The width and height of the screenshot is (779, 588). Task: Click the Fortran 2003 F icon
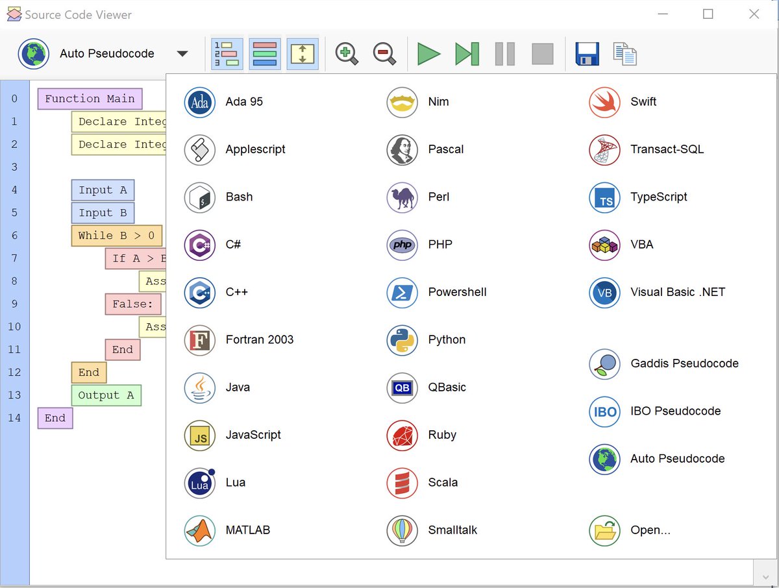(x=199, y=340)
